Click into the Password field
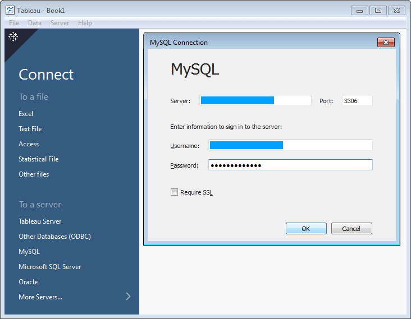Image resolution: width=411 pixels, height=319 pixels. (x=290, y=165)
